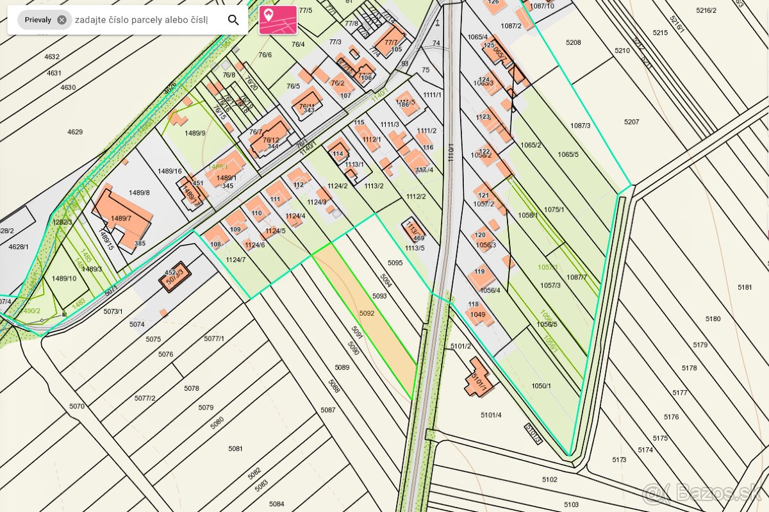
Task: Click building 469 on parcel 1113/5
Action: pos(415,231)
